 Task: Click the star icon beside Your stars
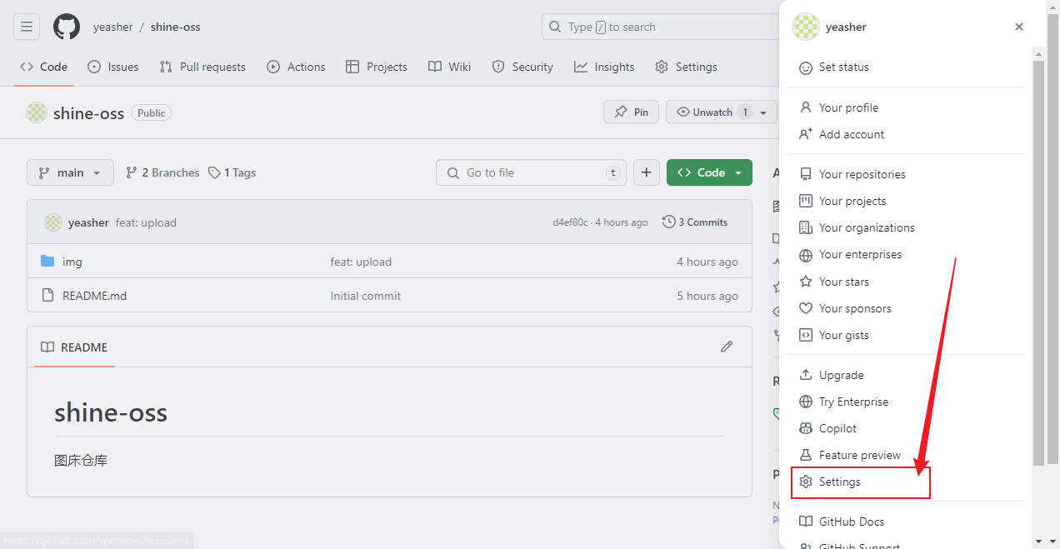point(806,282)
